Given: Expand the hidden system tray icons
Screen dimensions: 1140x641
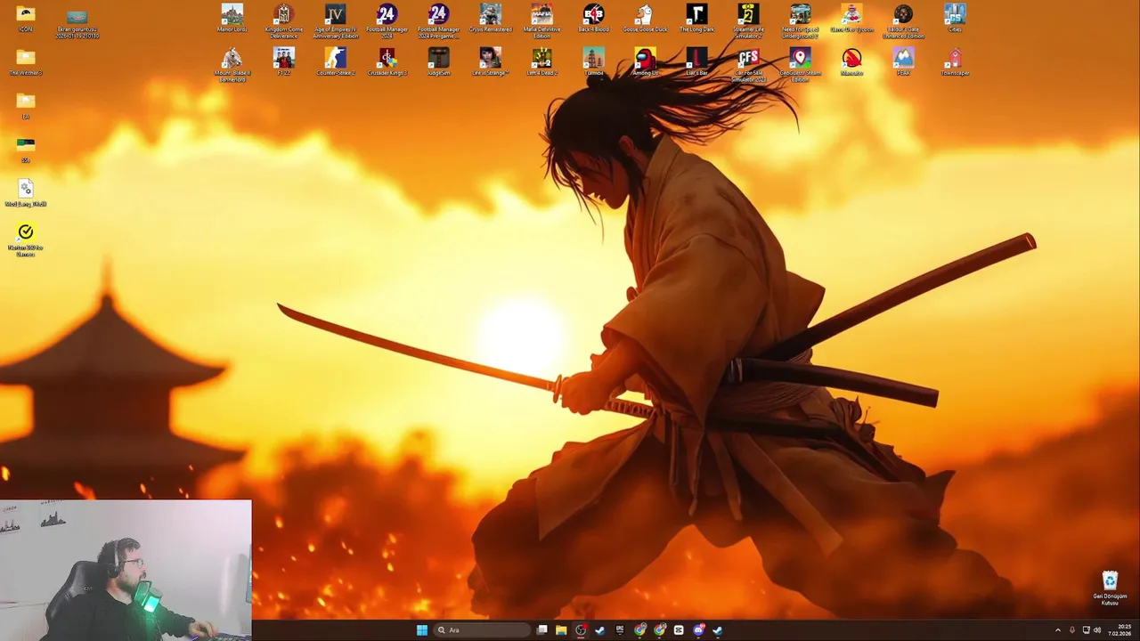Looking at the screenshot, I should pos(1058,630).
